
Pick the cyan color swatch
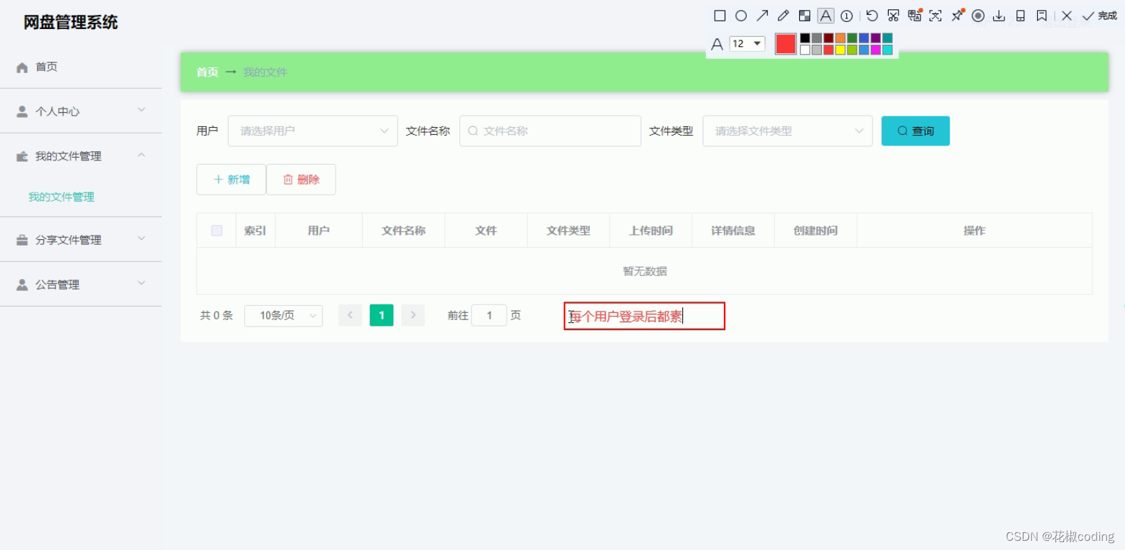click(887, 50)
